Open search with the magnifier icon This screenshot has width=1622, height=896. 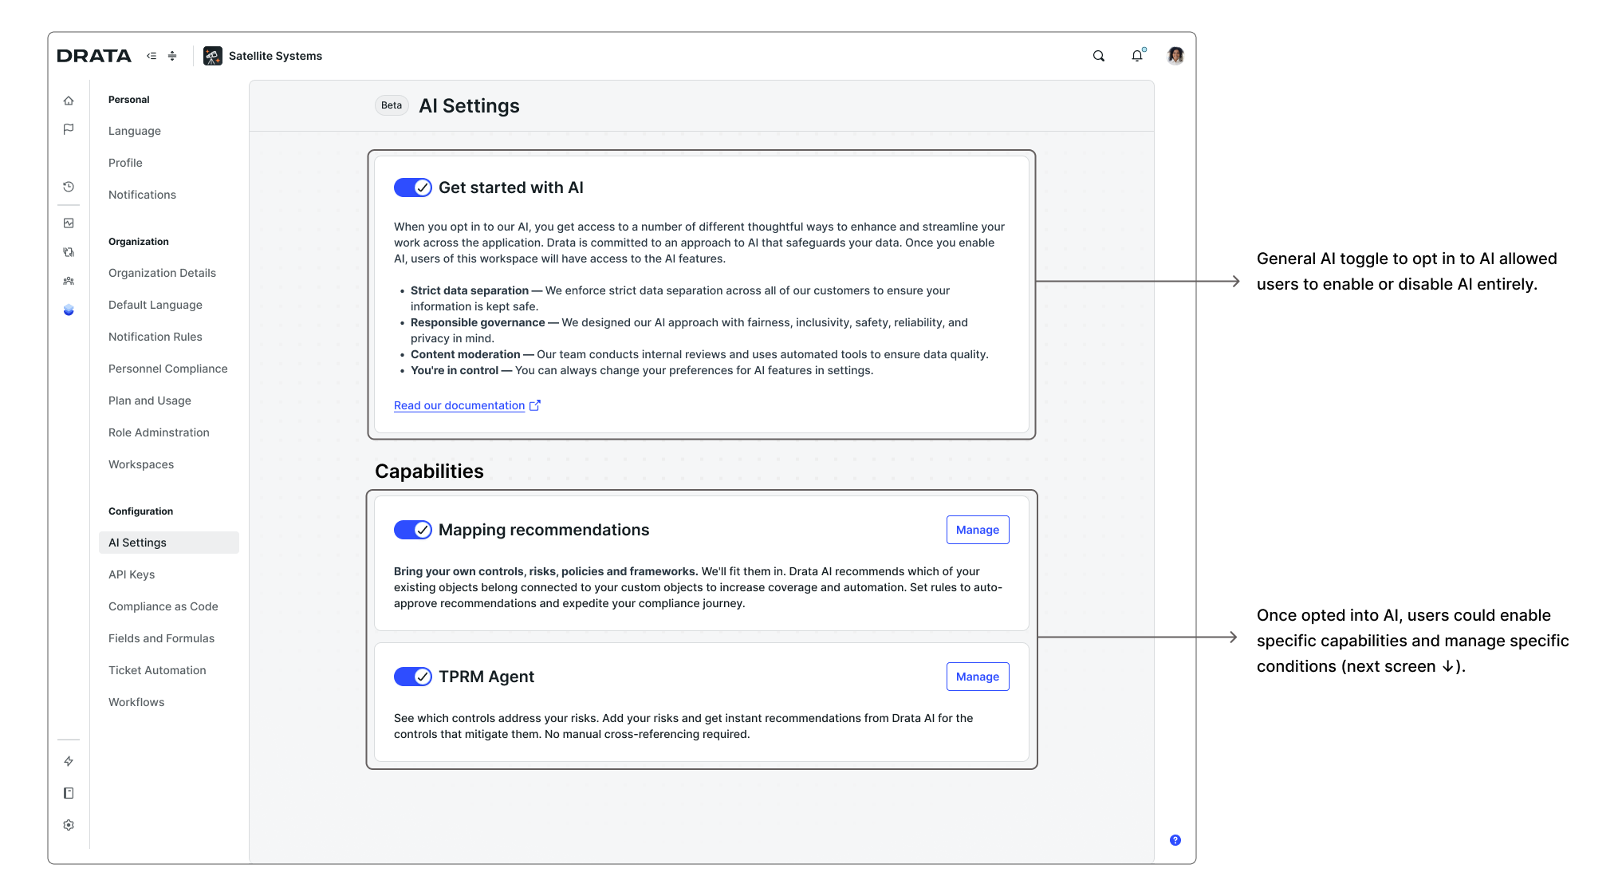[1099, 56]
